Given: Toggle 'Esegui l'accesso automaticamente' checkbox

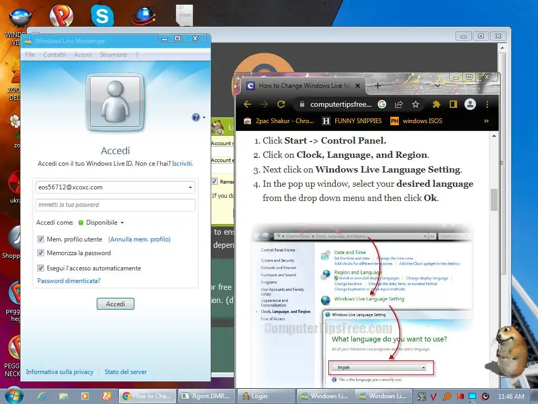Looking at the screenshot, I should 40,268.
